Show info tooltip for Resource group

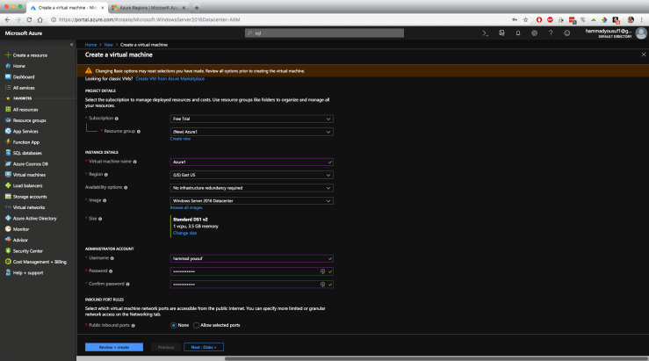pos(139,132)
